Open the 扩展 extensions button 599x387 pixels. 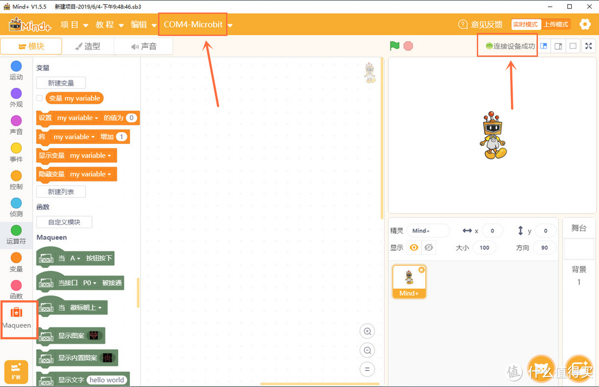[16, 371]
